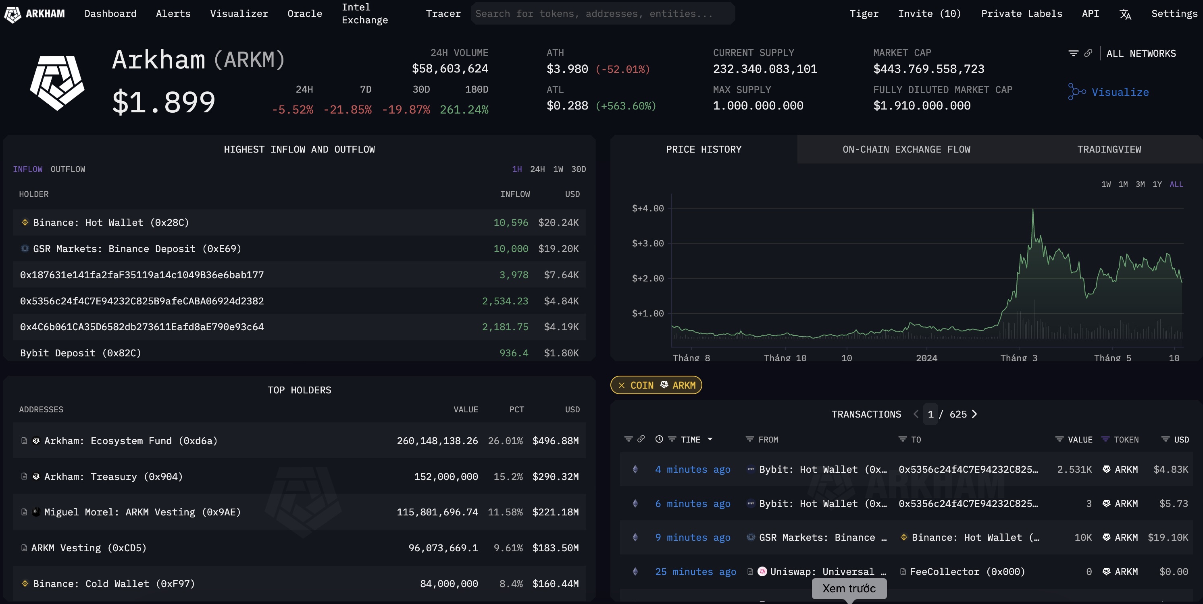Click the large Arkham token logo
The width and height of the screenshot is (1203, 604).
tap(57, 83)
